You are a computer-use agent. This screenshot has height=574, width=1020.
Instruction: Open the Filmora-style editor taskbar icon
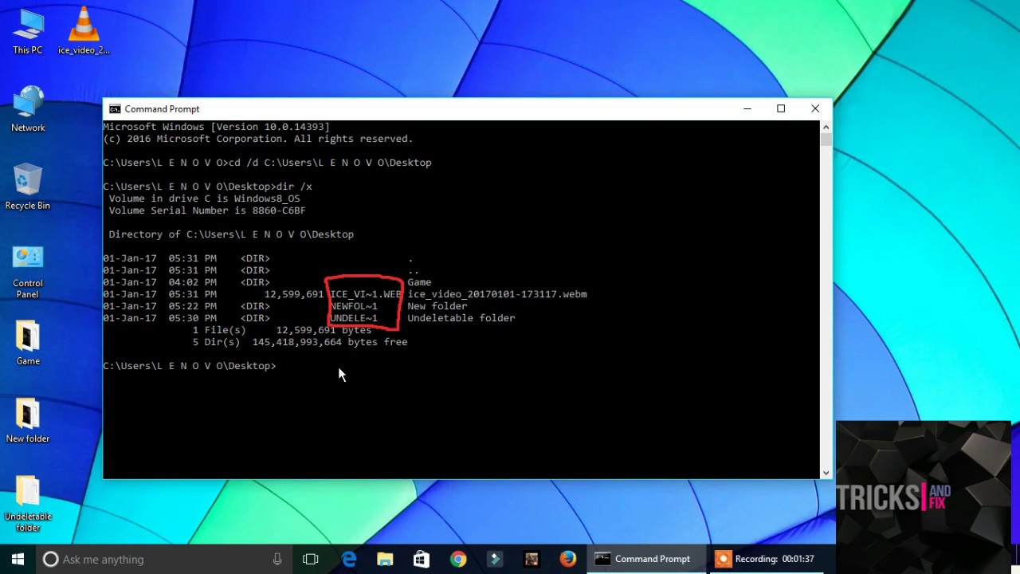495,559
